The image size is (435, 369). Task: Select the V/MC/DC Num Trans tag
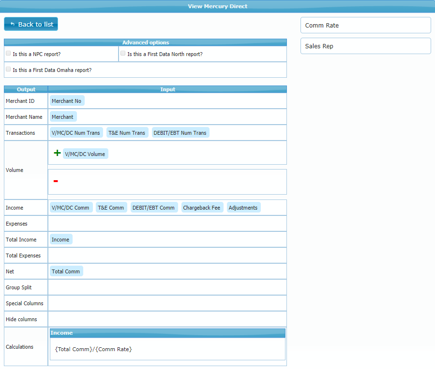(76, 133)
